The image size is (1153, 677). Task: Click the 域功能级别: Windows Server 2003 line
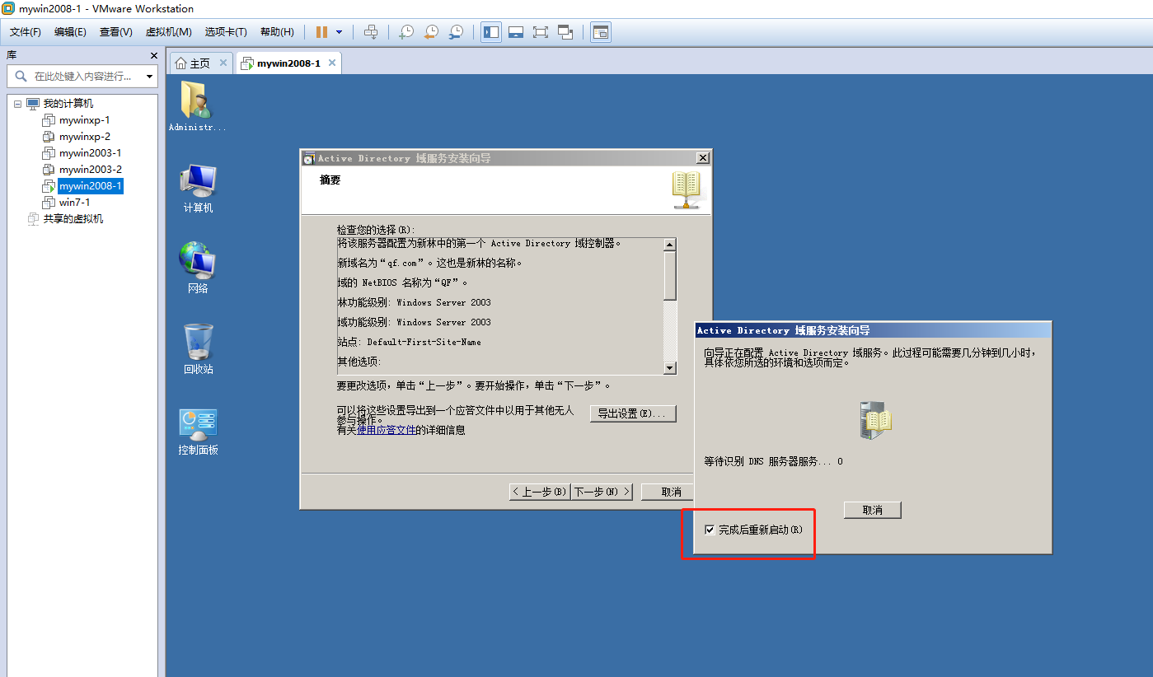pos(414,322)
